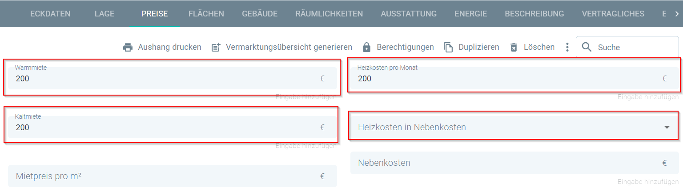Click the Duplizieren copy icon
The height and width of the screenshot is (192, 683).
pos(448,47)
